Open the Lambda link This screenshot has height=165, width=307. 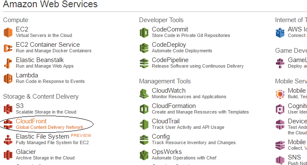pos(27,75)
